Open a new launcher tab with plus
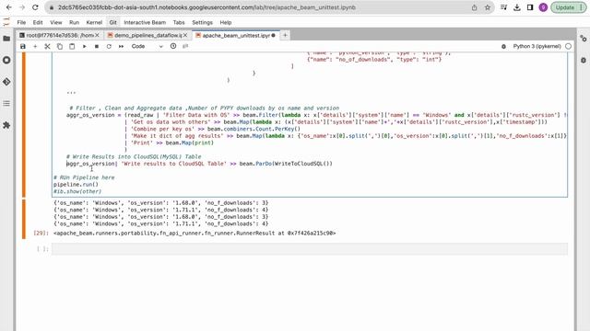The image size is (590, 331). point(285,35)
